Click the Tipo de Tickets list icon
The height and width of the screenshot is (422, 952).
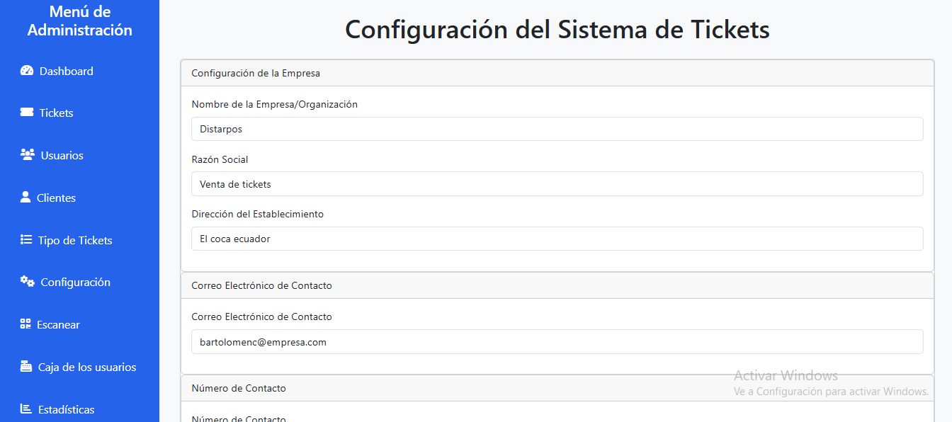tap(26, 240)
